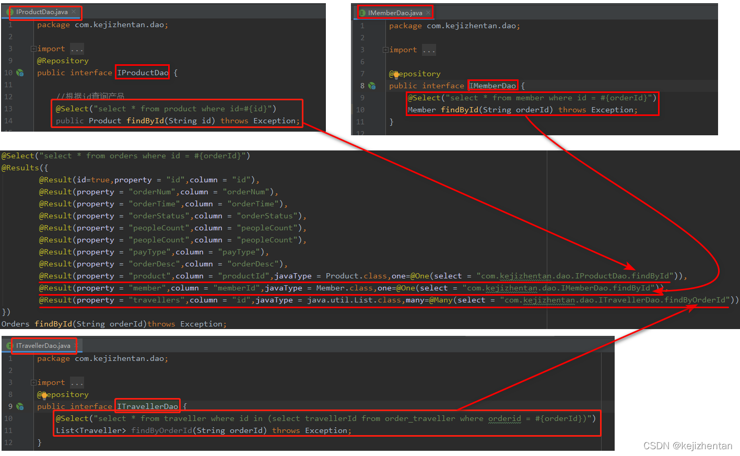Click the intention bulb on IMemberDao @Repository
Image resolution: width=740 pixels, height=456 pixels.
396,74
